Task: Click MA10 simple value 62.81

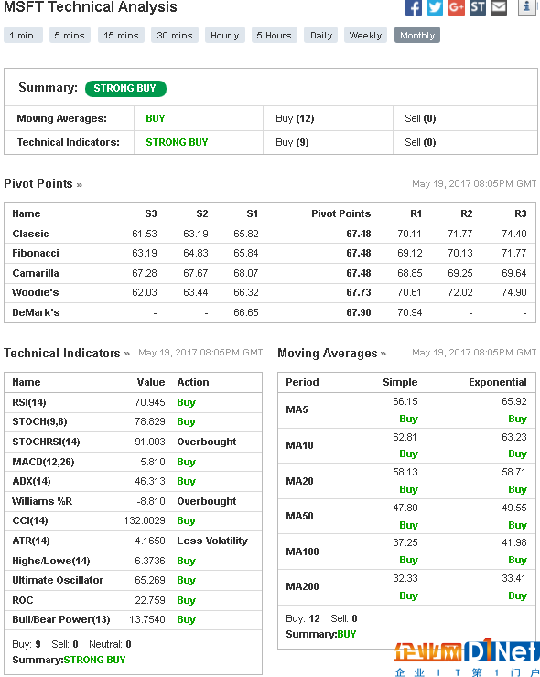Action: [405, 437]
